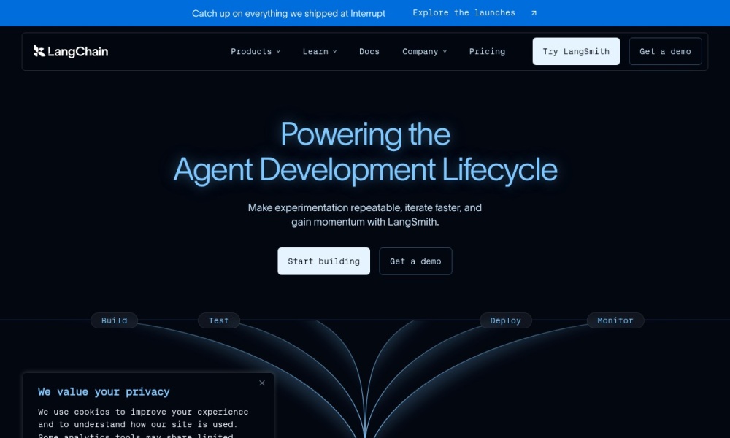The height and width of the screenshot is (438, 730).
Task: Select the Build lifecycle stage
Action: click(x=114, y=320)
